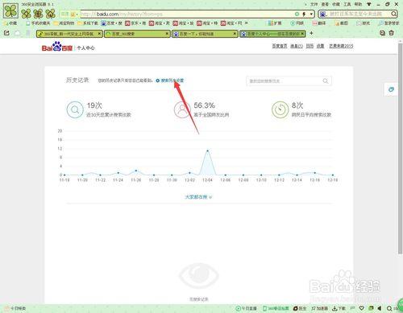This screenshot has width=403, height=313.
Task: Click the 扩展 extensions toolbar button
Action: point(275,23)
